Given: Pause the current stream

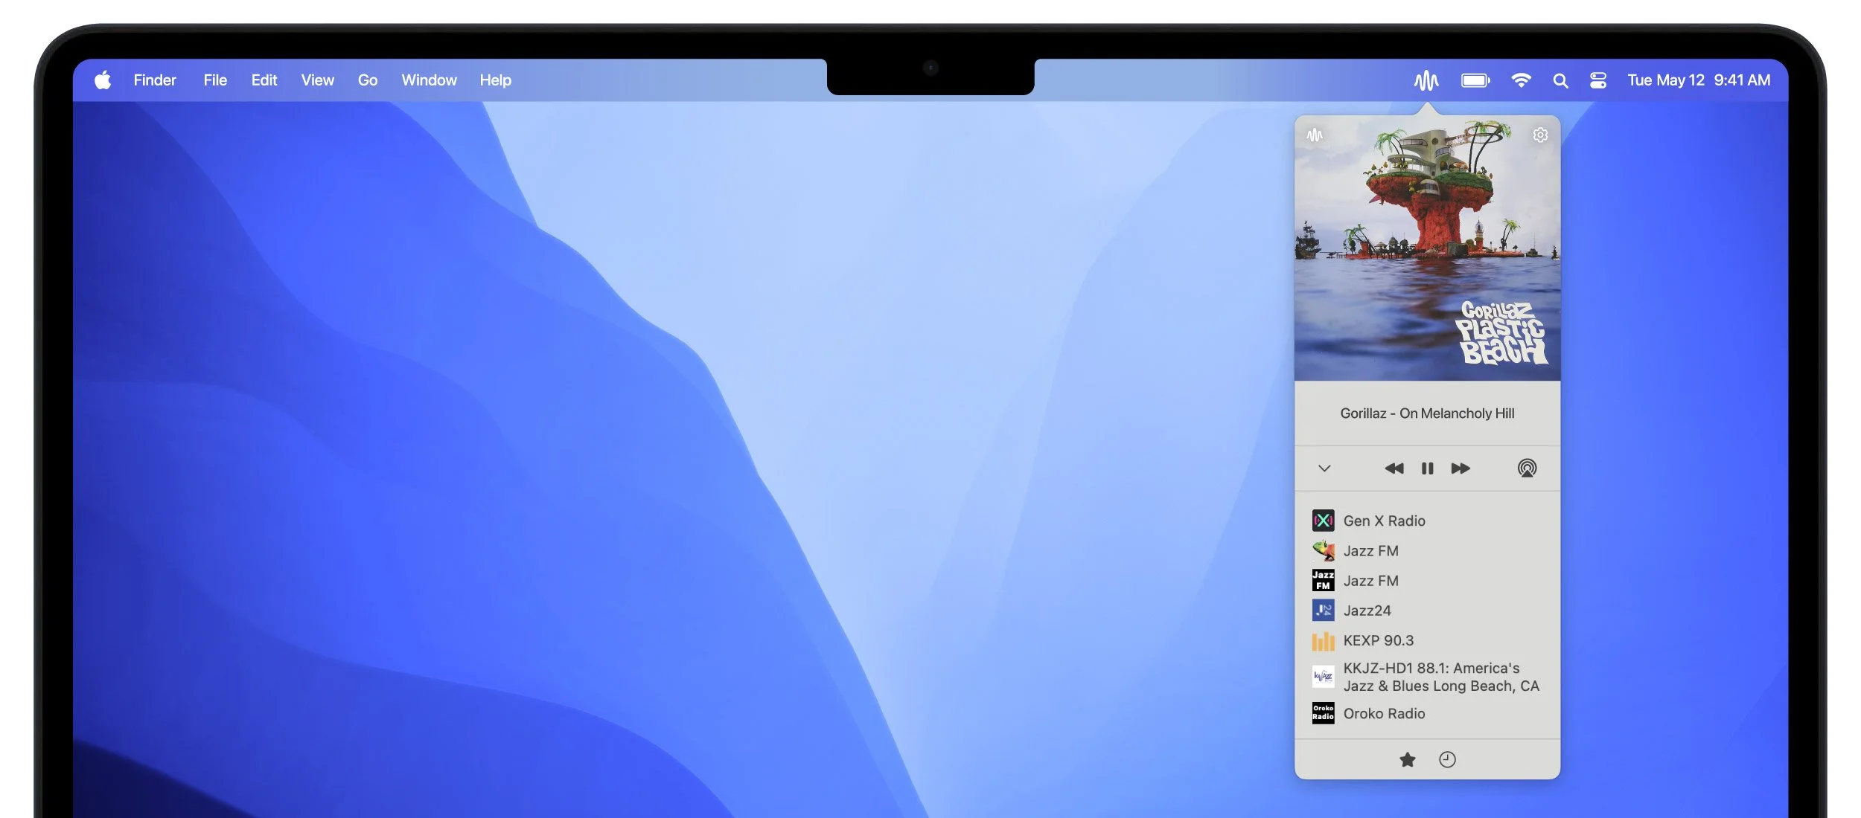Looking at the screenshot, I should [x=1427, y=468].
